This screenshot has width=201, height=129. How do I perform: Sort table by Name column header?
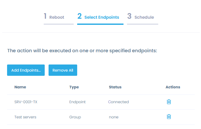point(20,87)
